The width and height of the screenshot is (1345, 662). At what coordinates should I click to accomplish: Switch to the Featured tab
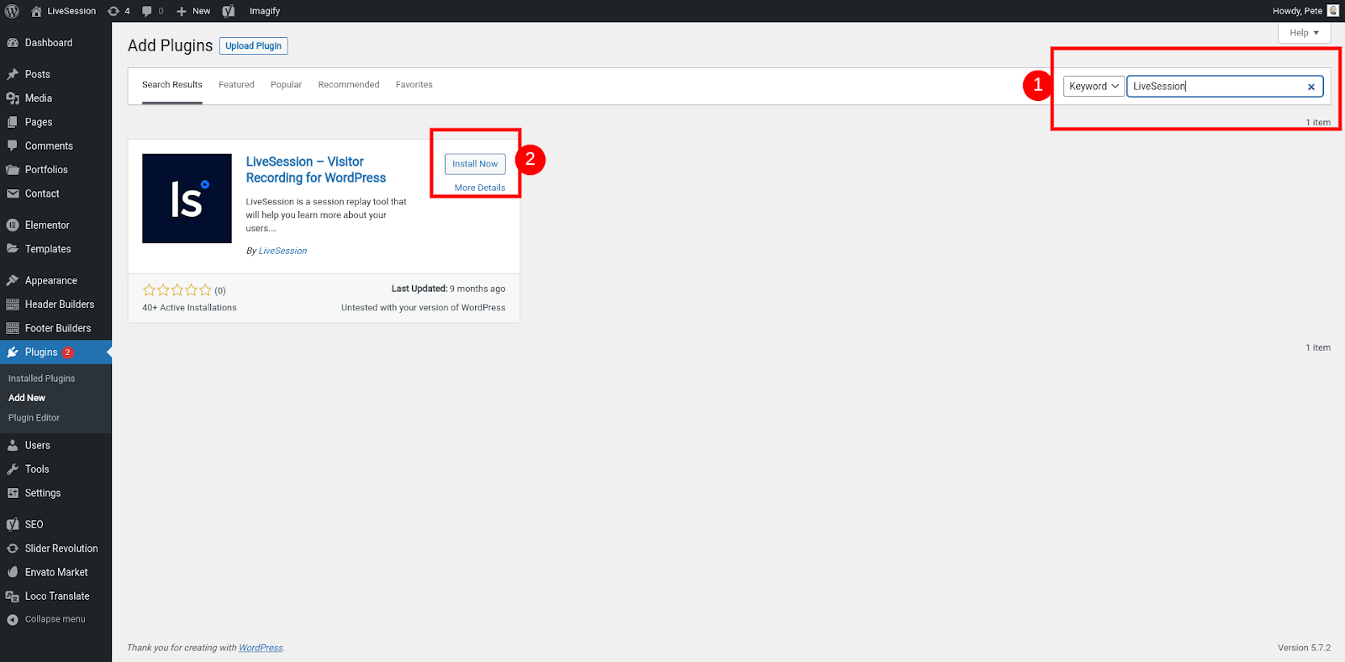[236, 85]
